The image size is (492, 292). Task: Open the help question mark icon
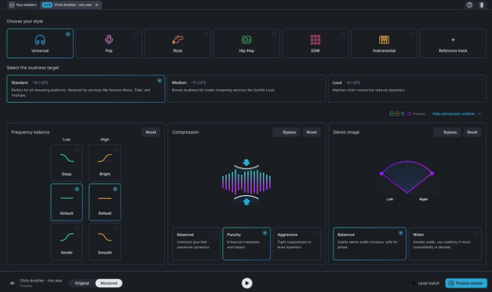[469, 5]
